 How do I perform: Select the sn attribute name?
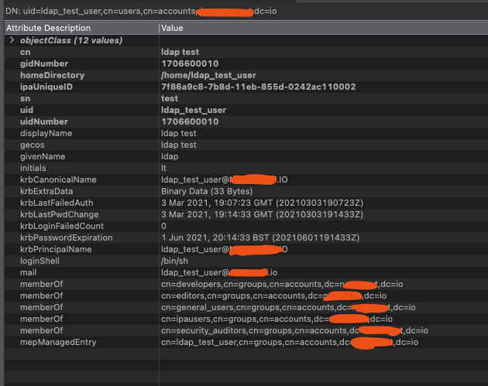[x=26, y=98]
